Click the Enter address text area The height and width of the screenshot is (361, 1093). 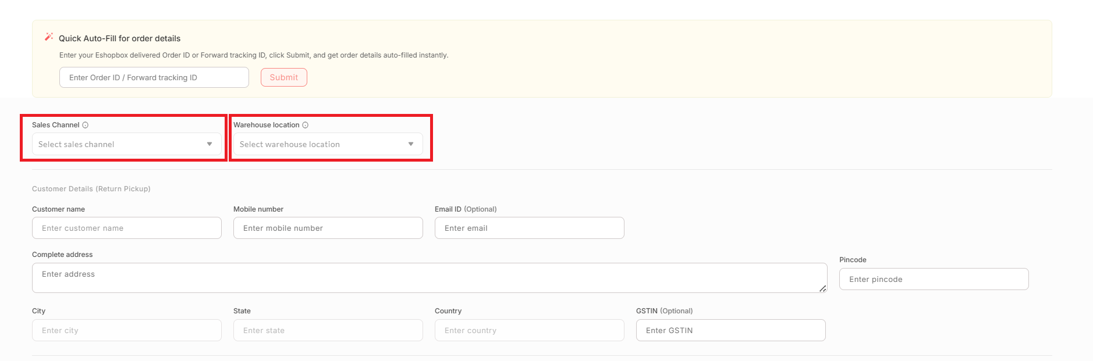point(429,278)
